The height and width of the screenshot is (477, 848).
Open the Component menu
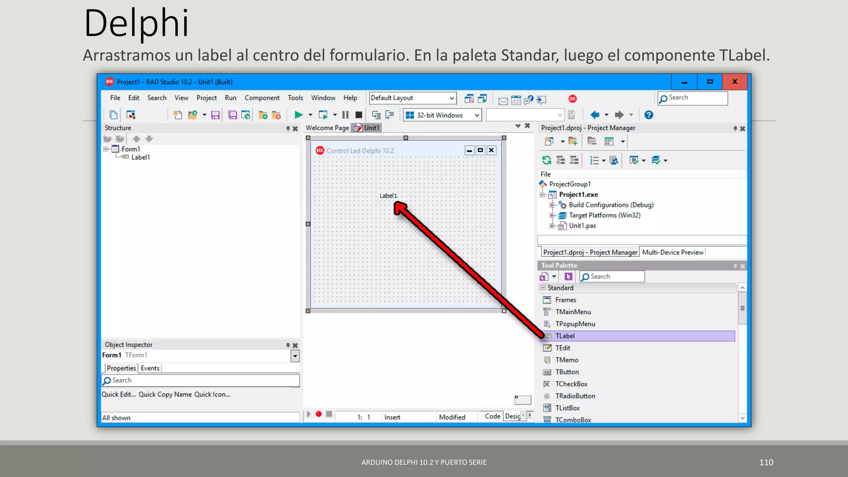(262, 98)
